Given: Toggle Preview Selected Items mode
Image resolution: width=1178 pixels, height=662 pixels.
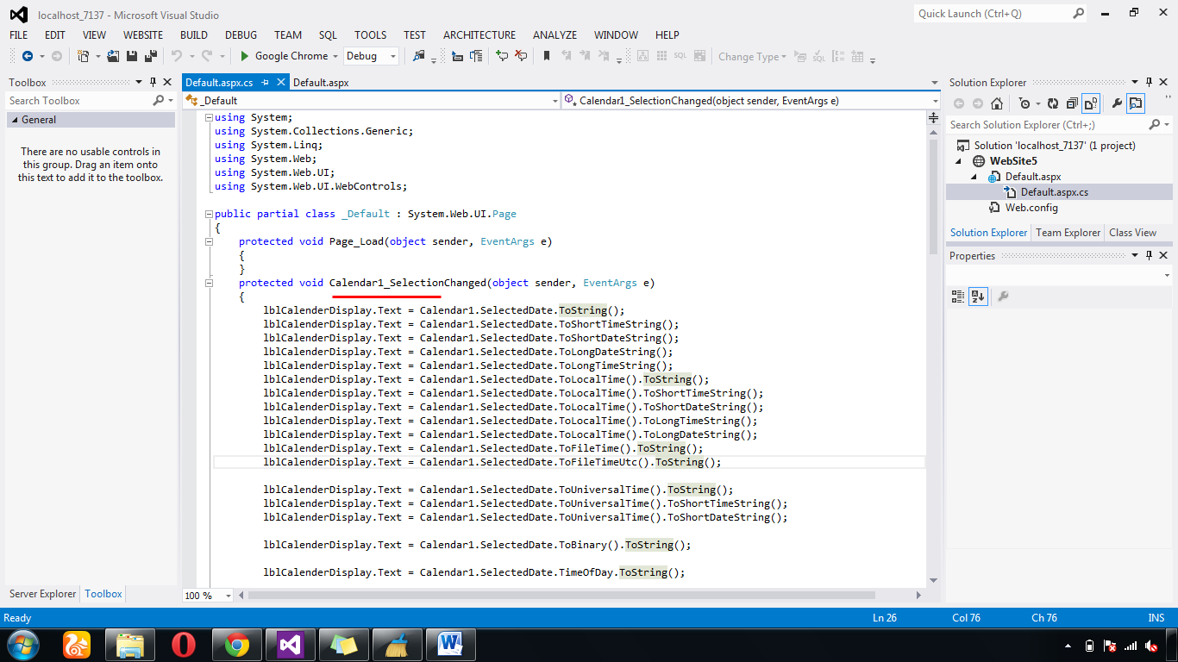Looking at the screenshot, I should pyautogui.click(x=1092, y=103).
